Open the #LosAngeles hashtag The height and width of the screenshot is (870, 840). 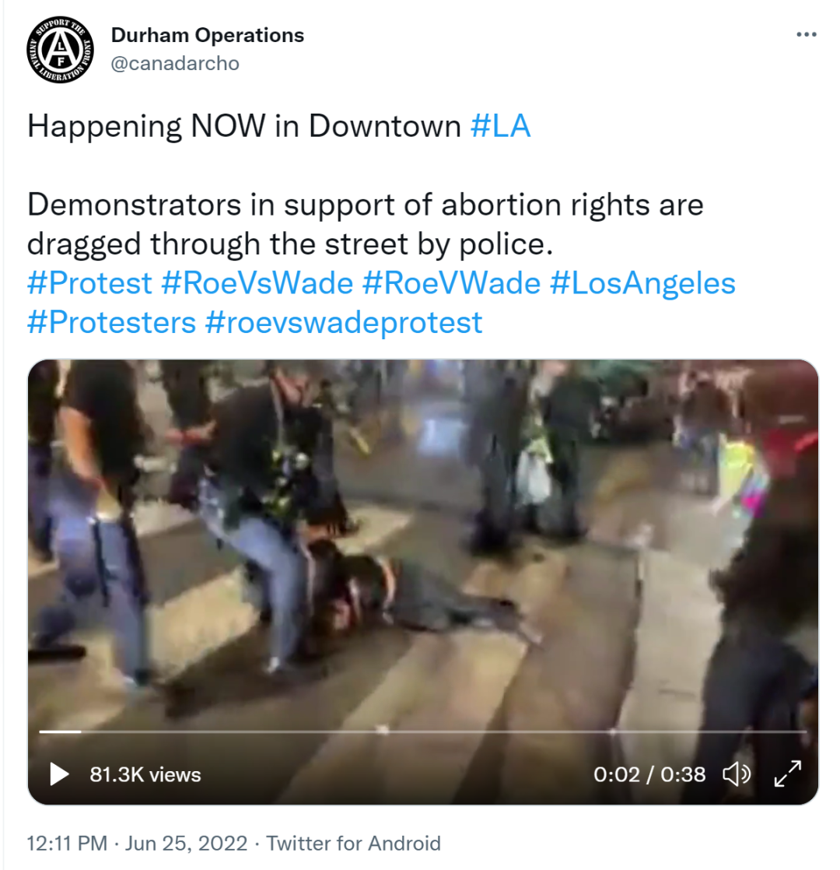[x=642, y=283]
